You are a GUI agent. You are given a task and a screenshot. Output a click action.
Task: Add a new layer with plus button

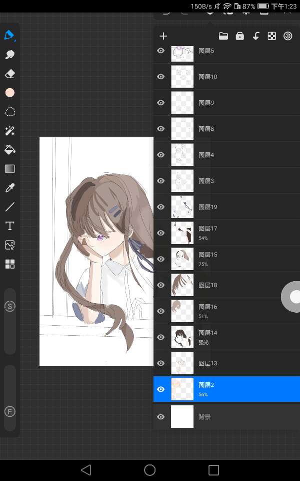(163, 36)
